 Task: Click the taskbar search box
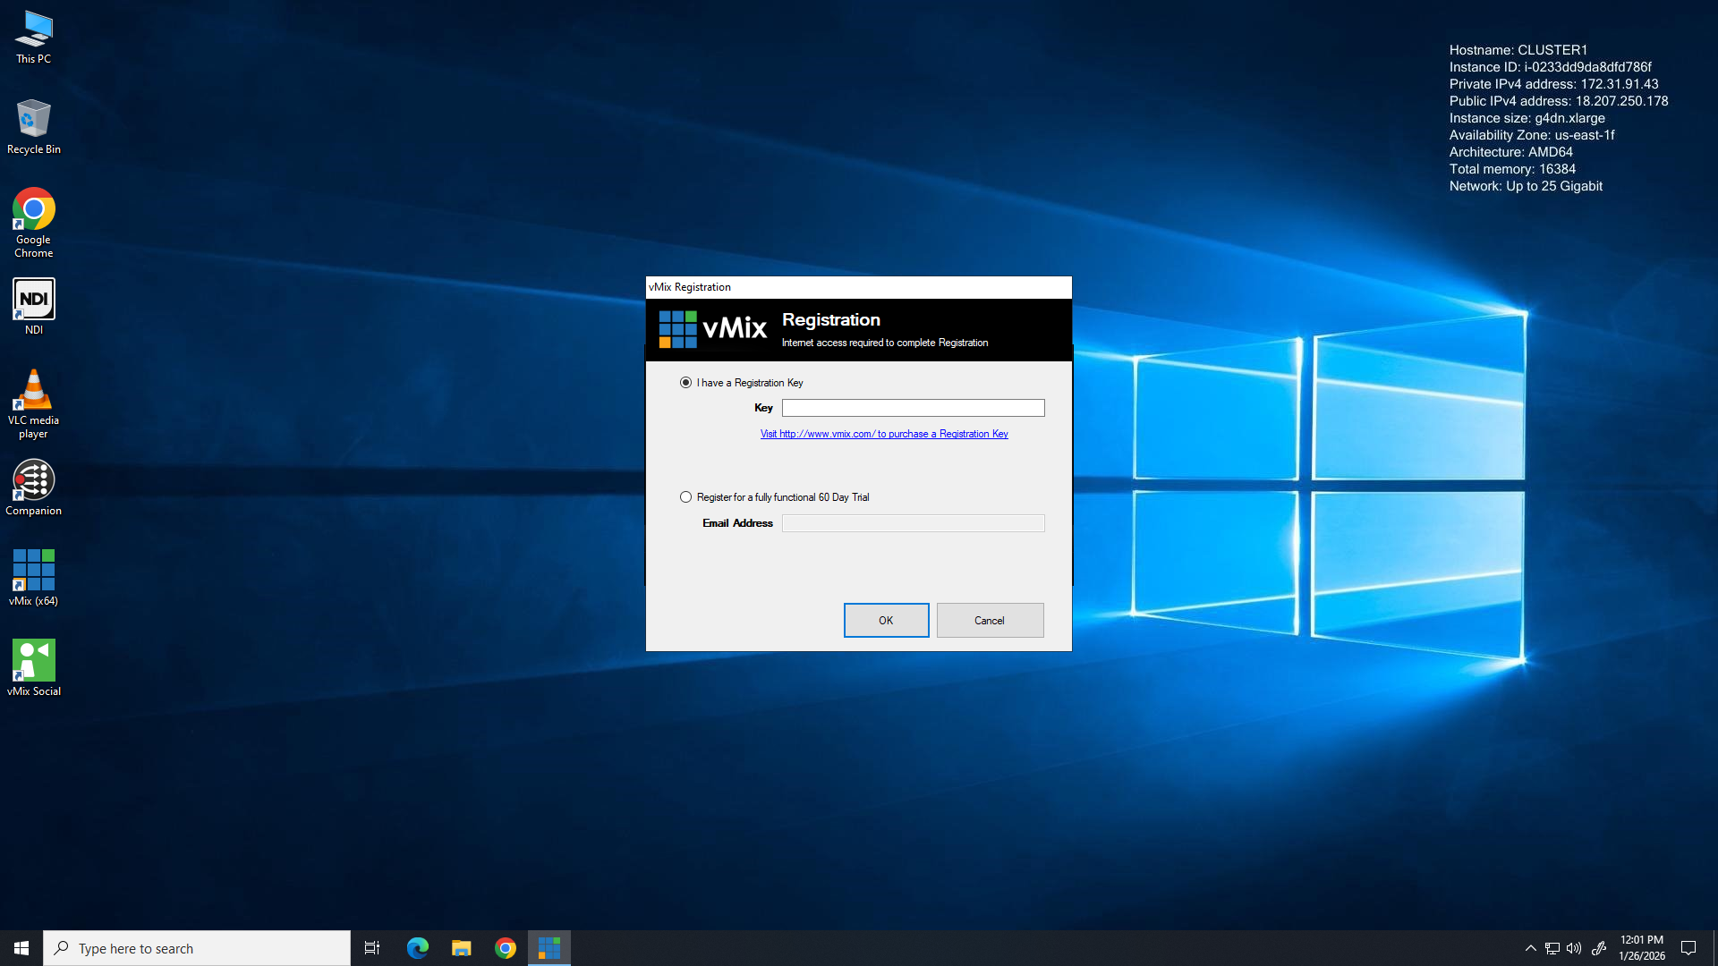pos(197,948)
